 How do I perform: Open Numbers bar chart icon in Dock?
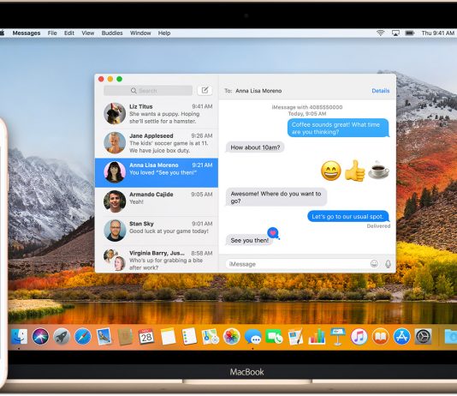tap(317, 337)
